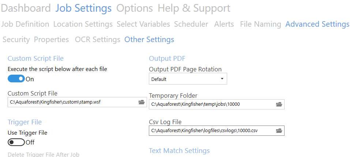
Task: Switch to the Dashboard tab
Action: point(26,8)
